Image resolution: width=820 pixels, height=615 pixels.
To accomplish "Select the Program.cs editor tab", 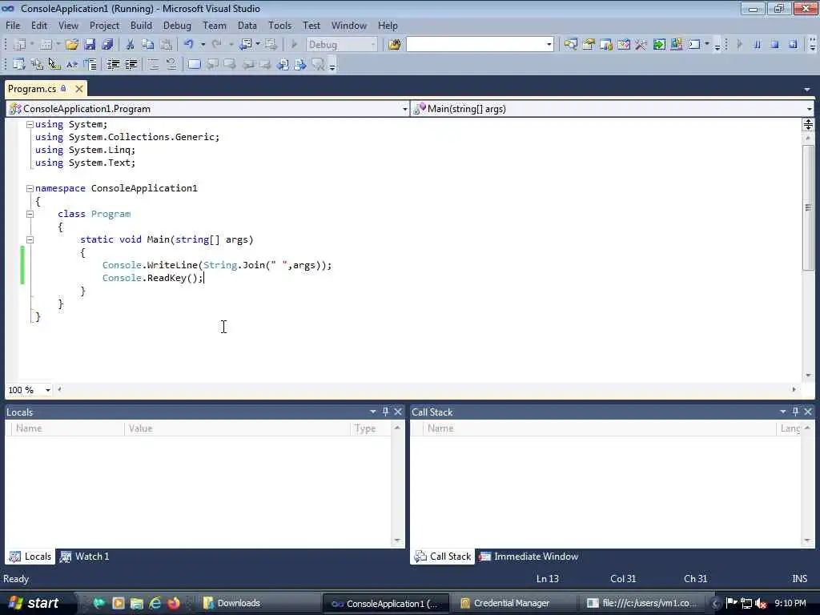I will point(32,89).
